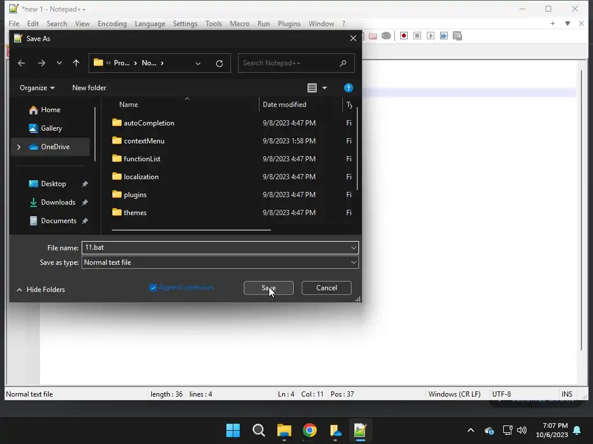Open Google Chrome from the taskbar

click(310, 430)
